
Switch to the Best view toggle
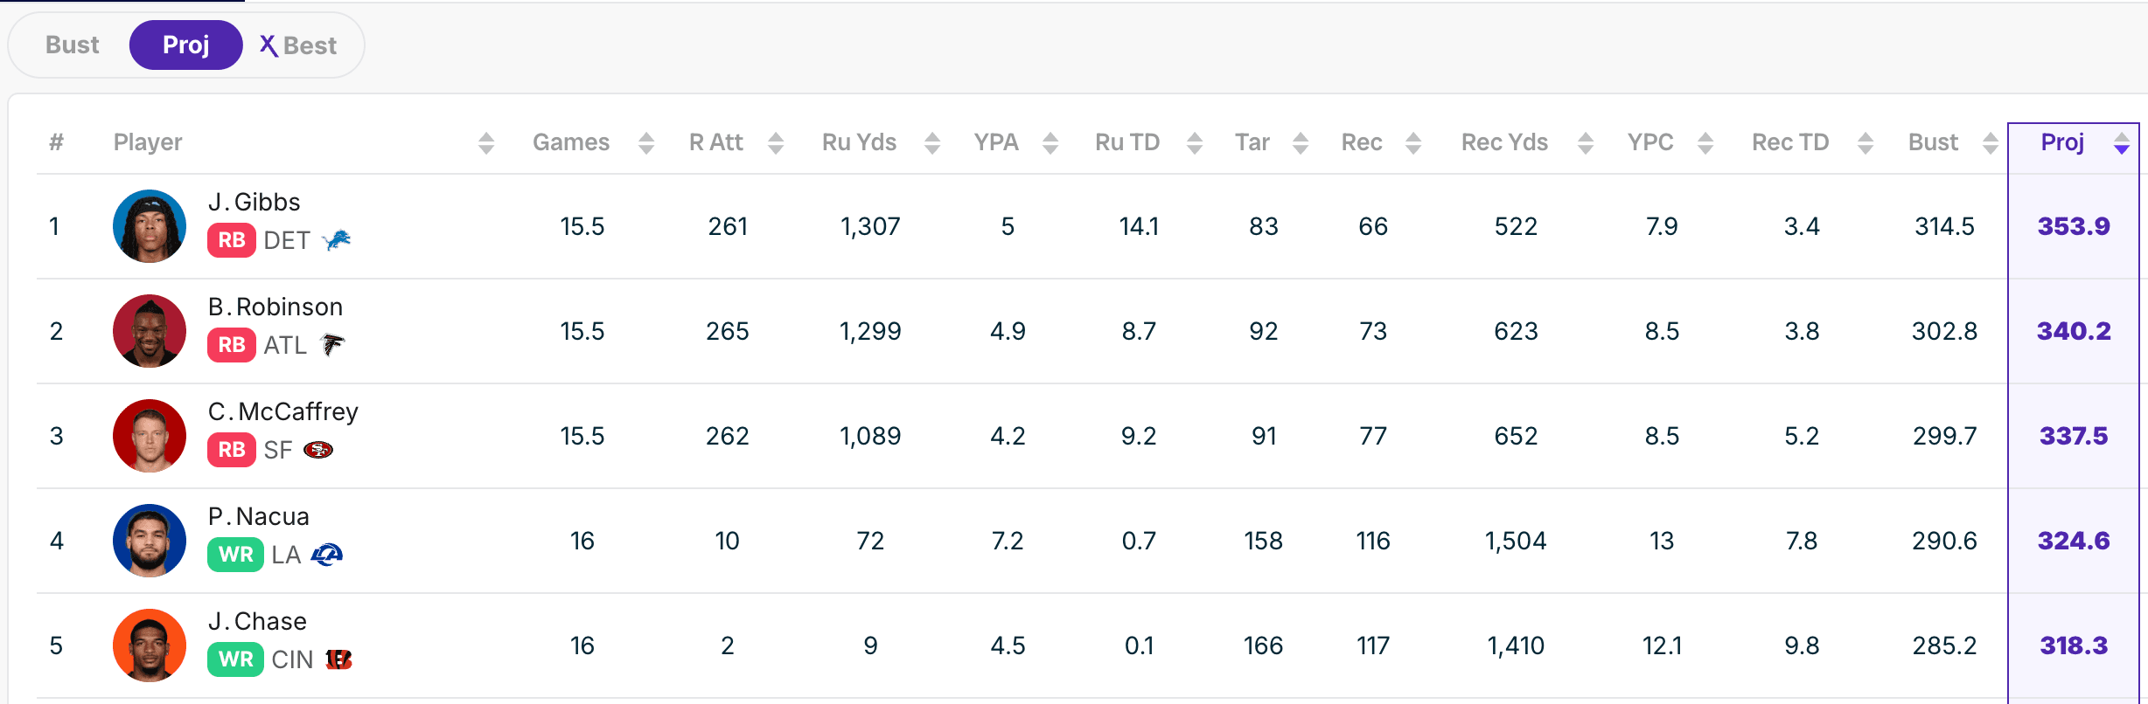pyautogui.click(x=310, y=45)
